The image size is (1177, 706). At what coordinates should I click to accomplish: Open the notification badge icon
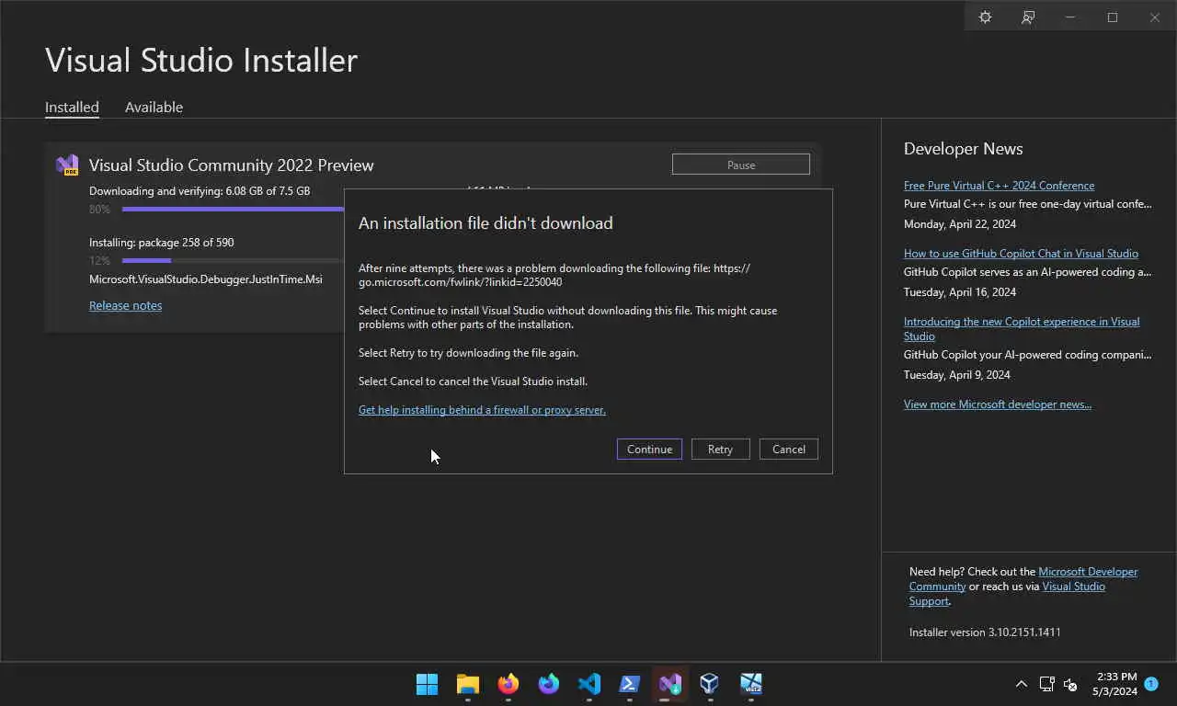tap(1151, 684)
